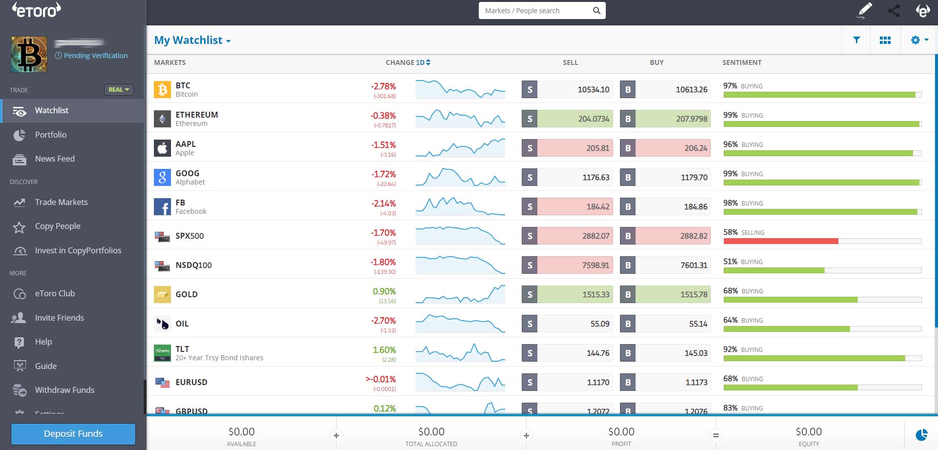Screen dimensions: 938x450
Task: Click Withdraw Funds in the sidebar
Action: click(64, 390)
